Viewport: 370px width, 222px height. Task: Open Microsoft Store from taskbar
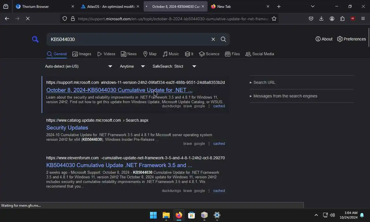pos(191,215)
